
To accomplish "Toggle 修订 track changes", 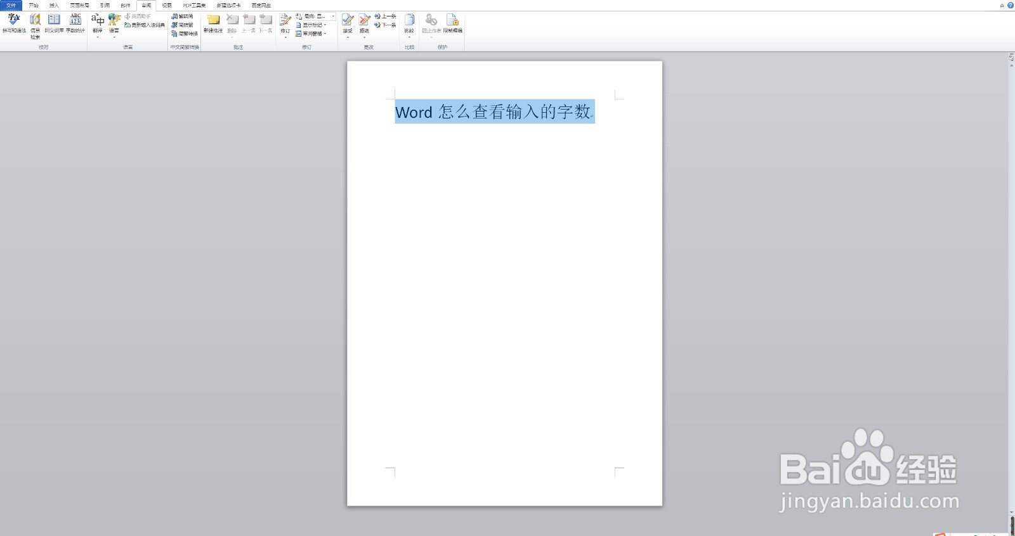I will [285, 25].
